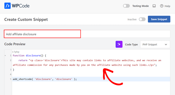Click empty line 4 in code editor
The image size is (175, 95).
[x=91, y=74]
